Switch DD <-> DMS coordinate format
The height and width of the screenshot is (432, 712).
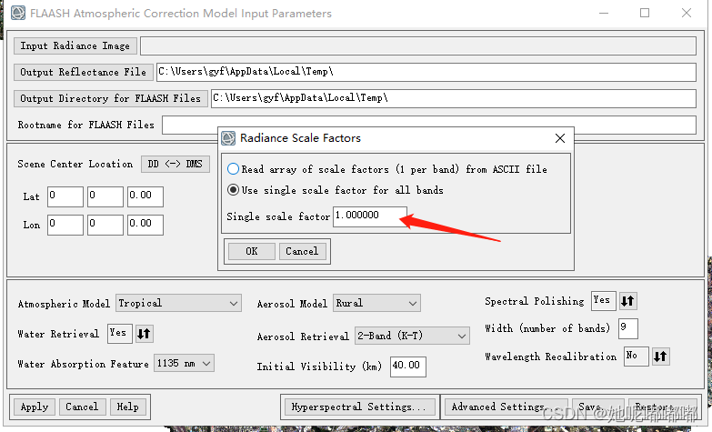click(x=175, y=164)
